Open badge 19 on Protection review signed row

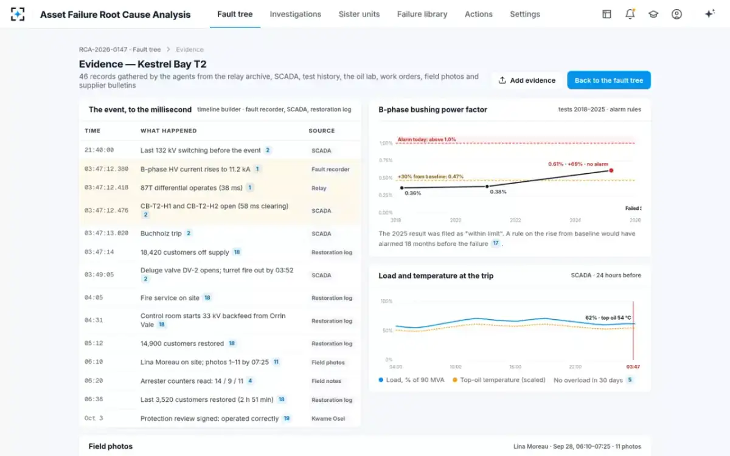click(x=287, y=419)
